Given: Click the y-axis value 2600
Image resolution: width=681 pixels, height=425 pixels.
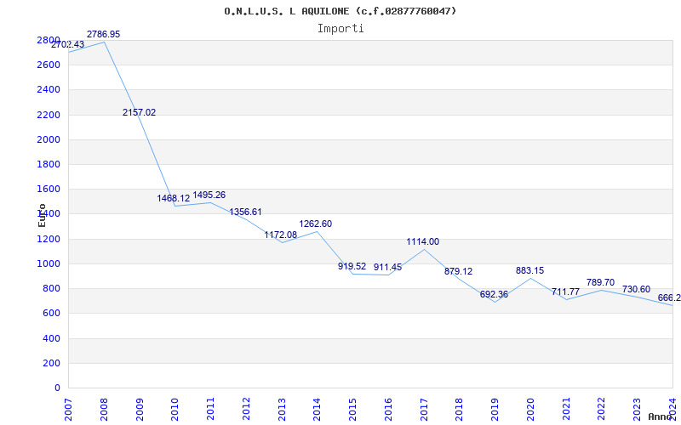Looking at the screenshot, I should [x=49, y=65].
